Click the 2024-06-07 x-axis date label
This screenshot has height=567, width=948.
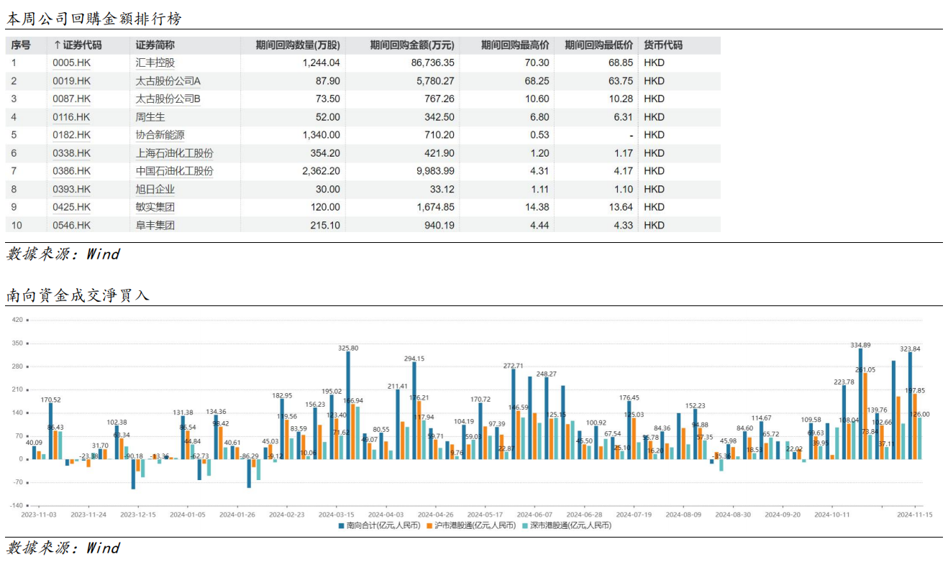[x=535, y=515]
